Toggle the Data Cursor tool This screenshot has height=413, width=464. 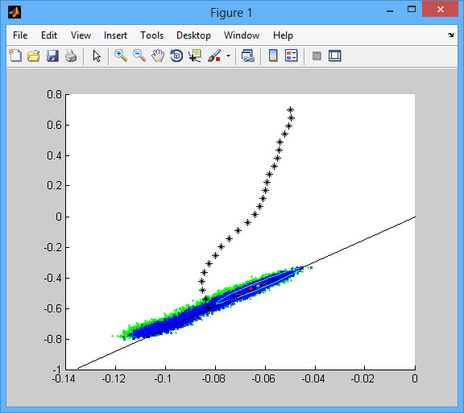tap(195, 56)
